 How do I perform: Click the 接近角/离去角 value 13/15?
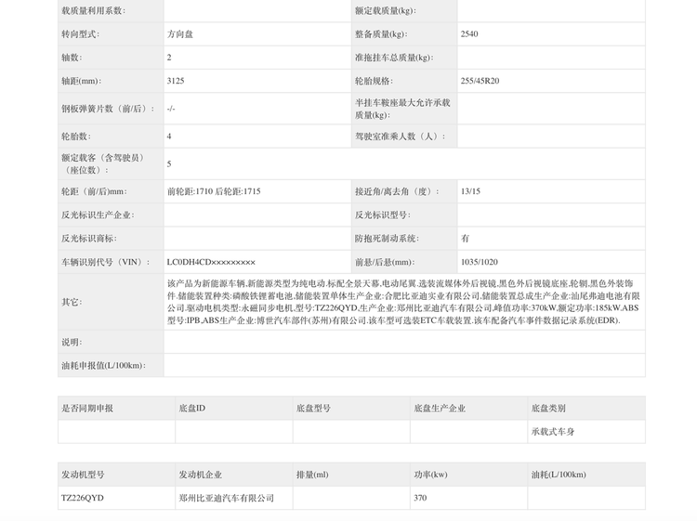470,191
